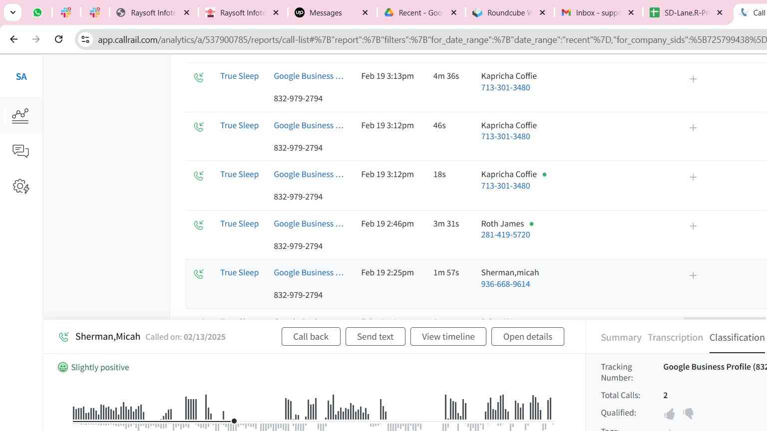Add tag plus icon for Roth James call
Screen dimensions: 767x431
693,226
